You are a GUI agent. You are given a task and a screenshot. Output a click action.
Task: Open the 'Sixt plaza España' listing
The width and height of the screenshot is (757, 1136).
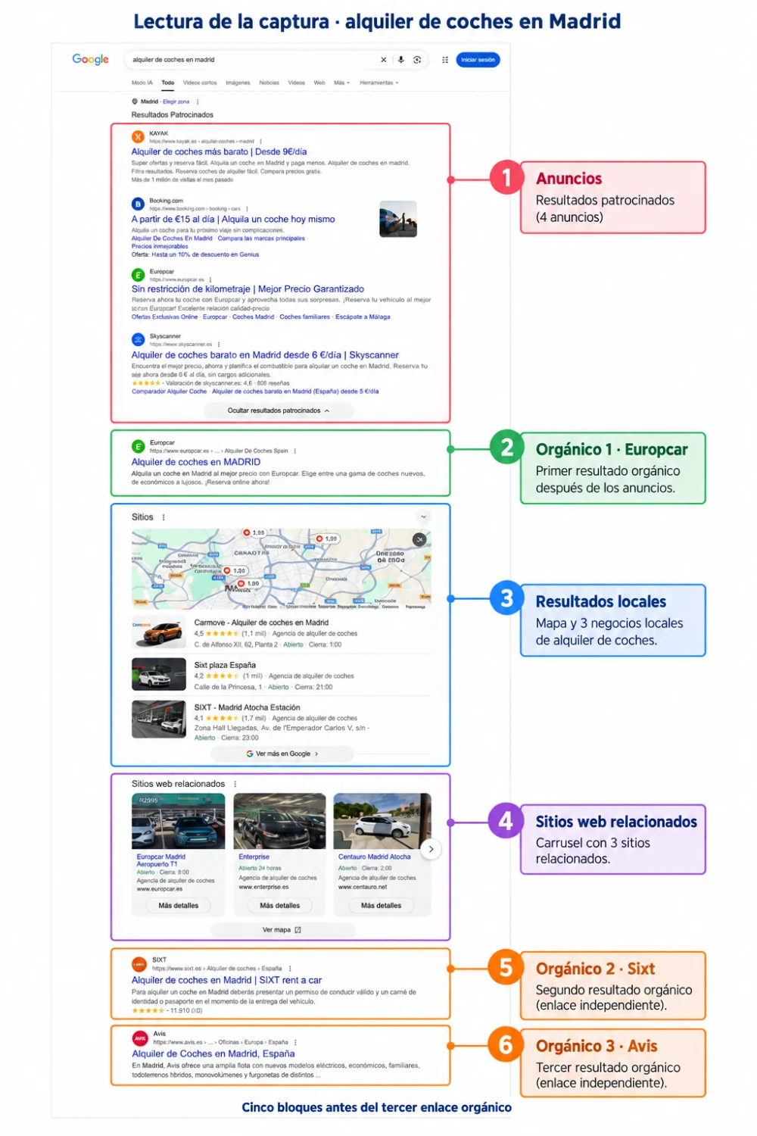(225, 665)
